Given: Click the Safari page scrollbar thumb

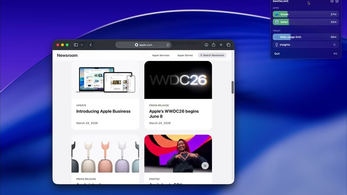Looking at the screenshot, I should [x=233, y=87].
